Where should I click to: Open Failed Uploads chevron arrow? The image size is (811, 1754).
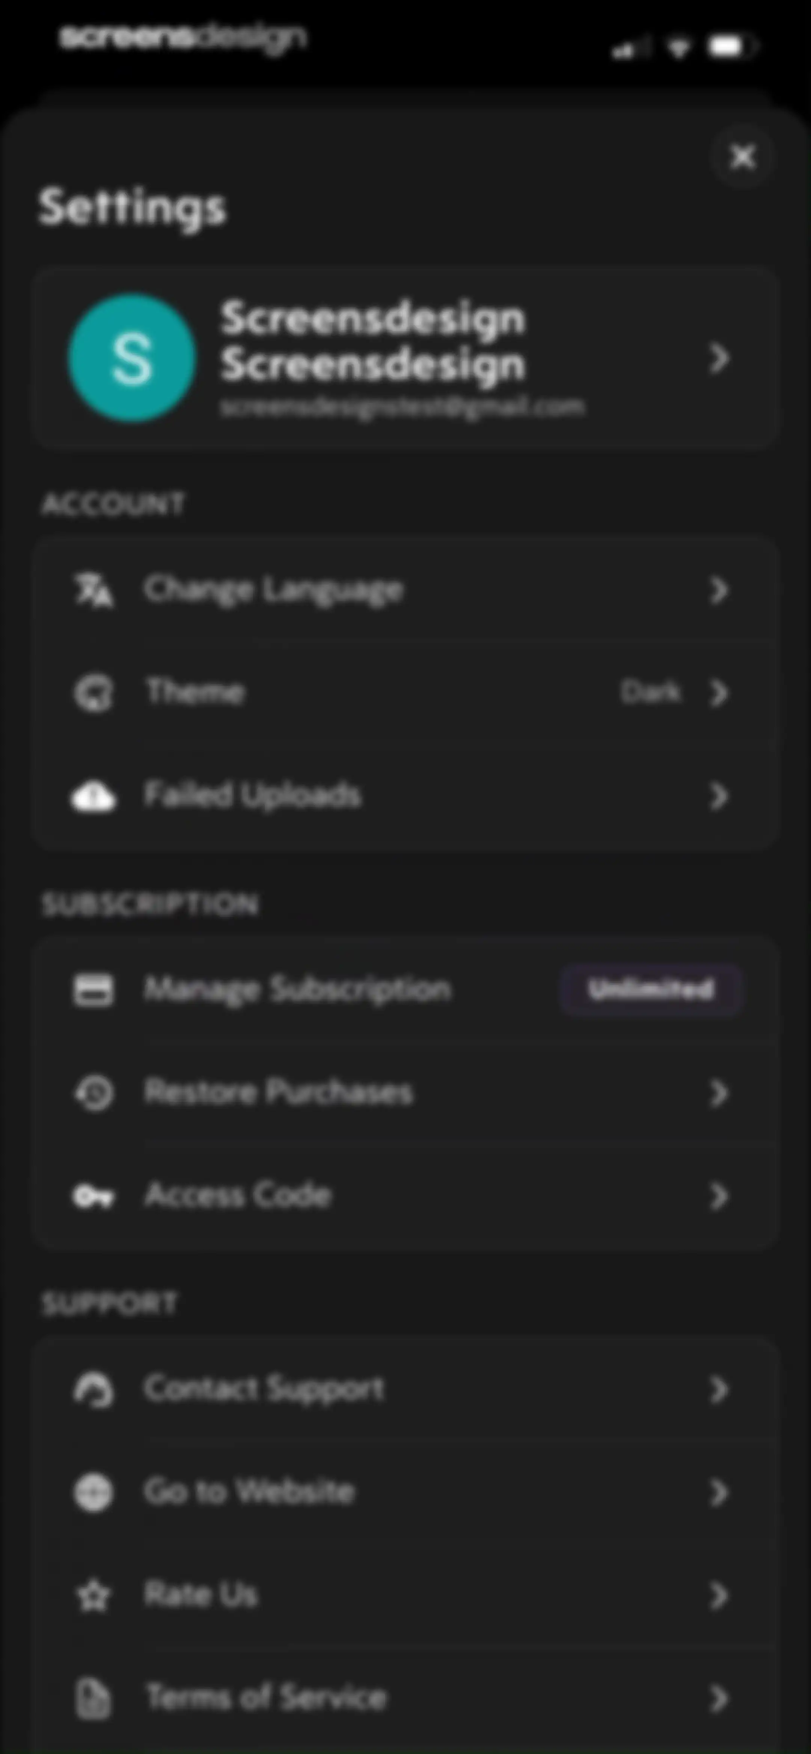coord(719,795)
